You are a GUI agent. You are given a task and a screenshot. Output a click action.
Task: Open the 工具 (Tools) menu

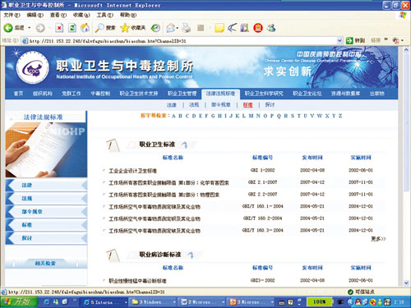(x=105, y=15)
